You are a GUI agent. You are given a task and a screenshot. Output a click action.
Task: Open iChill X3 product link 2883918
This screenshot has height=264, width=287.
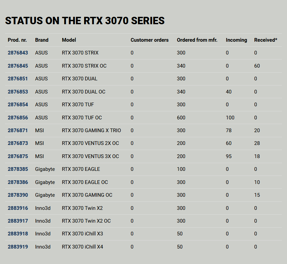[x=18, y=234]
